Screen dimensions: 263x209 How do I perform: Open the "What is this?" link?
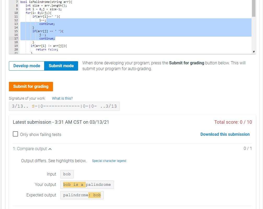pos(62,98)
